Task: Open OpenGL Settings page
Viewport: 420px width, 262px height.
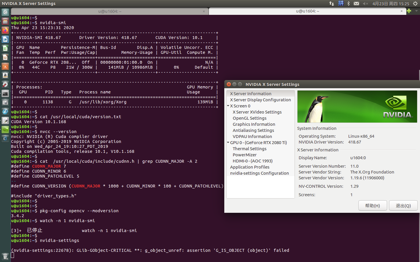Action: 249,118
